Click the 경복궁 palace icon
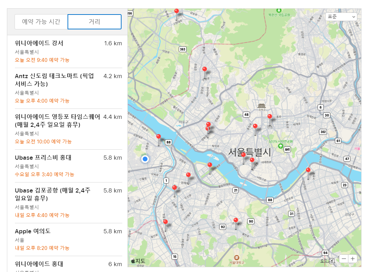Viewport: 374px width, 272px height. (262, 105)
